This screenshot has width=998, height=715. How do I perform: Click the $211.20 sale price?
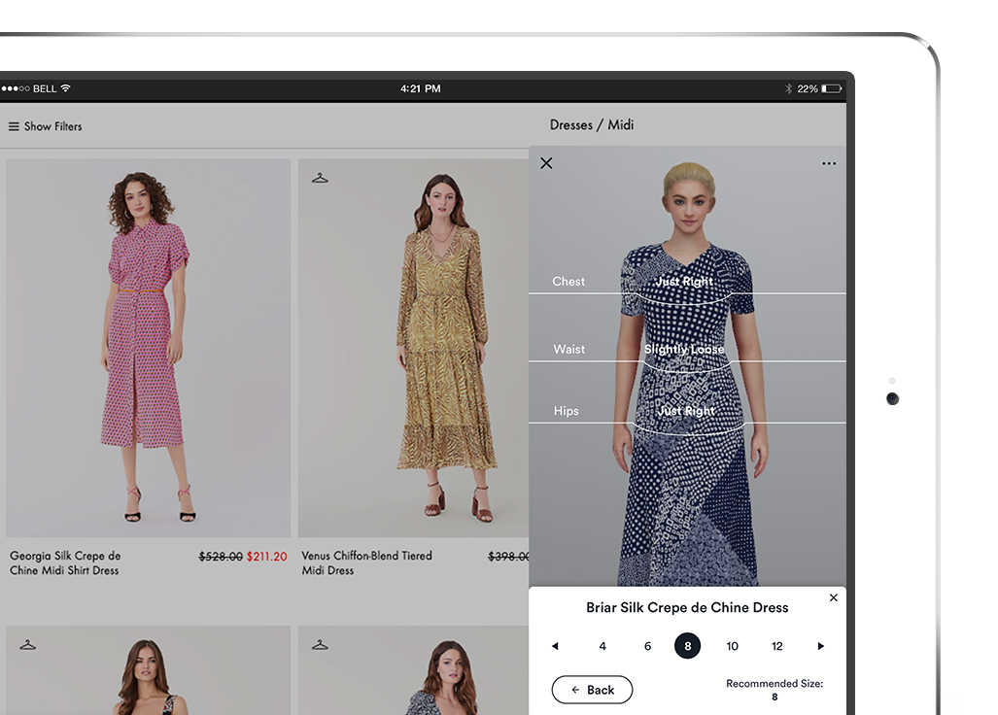[x=266, y=557]
